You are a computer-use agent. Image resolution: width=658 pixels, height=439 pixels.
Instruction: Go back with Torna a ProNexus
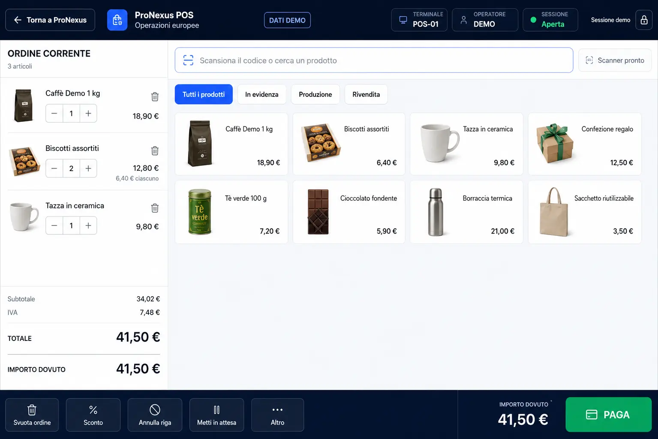point(50,20)
